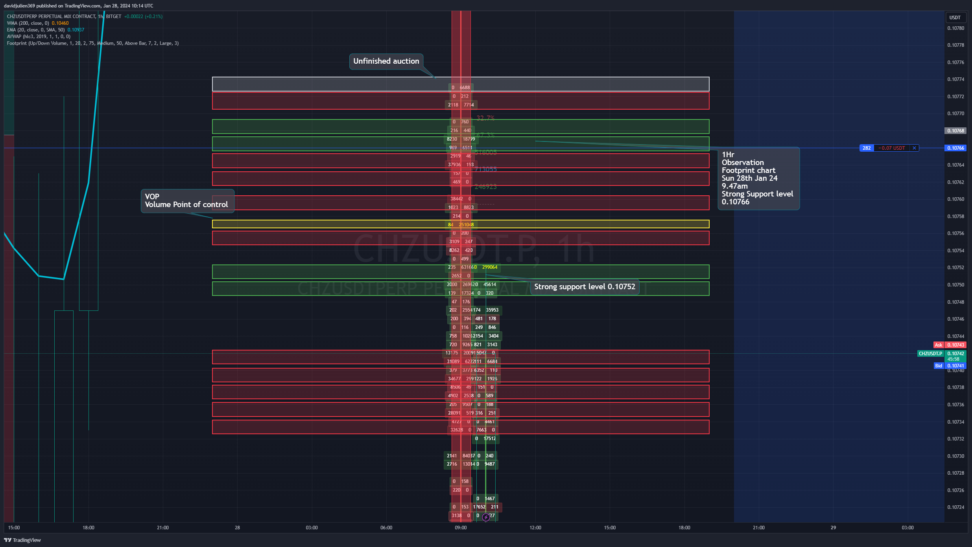The width and height of the screenshot is (972, 547).
Task: Click the WMA (200, close, 0) indicator legend
Action: coord(28,23)
